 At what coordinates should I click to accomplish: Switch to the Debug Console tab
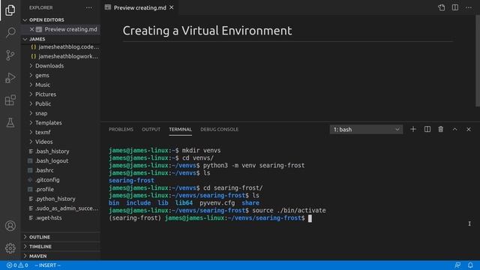tap(219, 130)
